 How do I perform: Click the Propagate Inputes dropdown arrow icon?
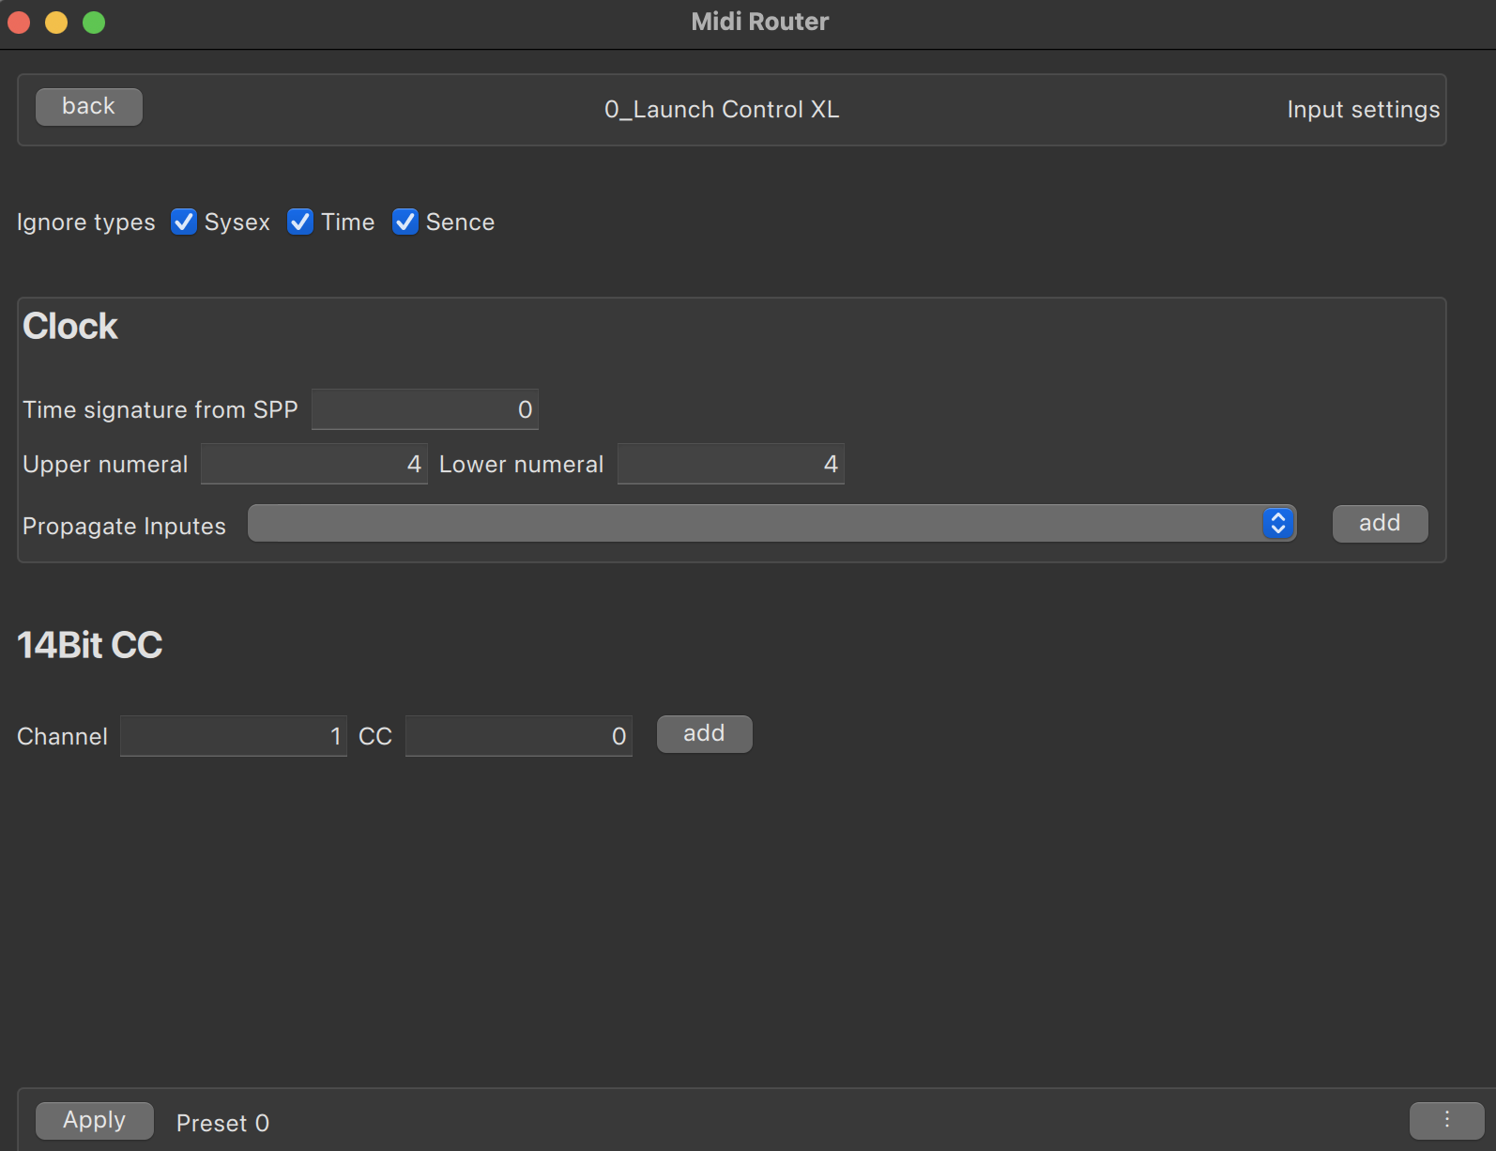click(1278, 523)
